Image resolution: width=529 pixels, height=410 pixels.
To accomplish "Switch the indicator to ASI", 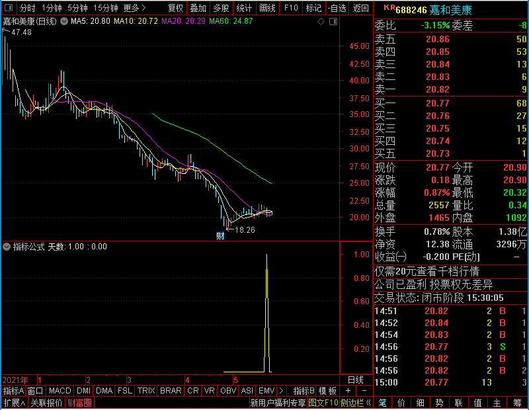I will (247, 391).
